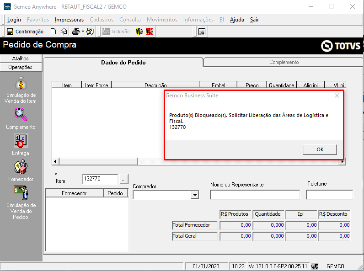Open the Informações menu
The image size is (364, 271).
click(198, 20)
